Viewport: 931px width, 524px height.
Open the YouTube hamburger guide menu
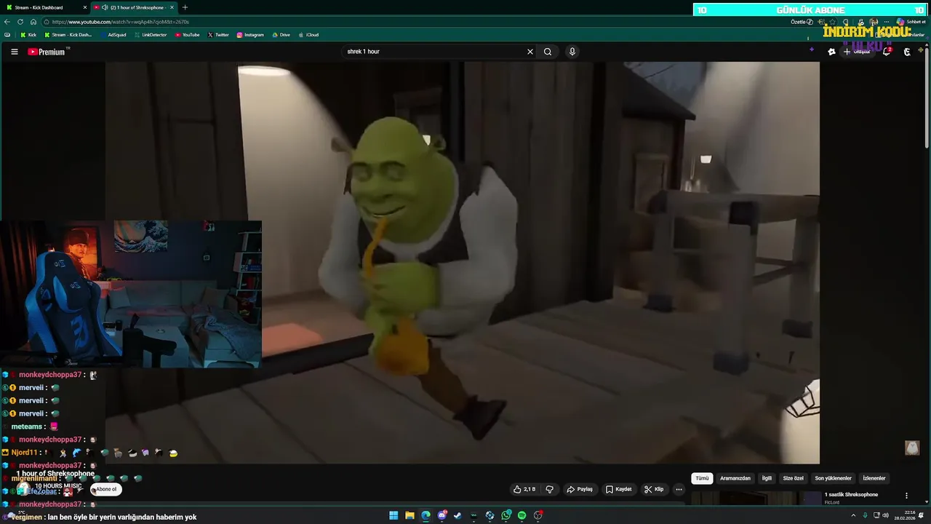click(14, 52)
